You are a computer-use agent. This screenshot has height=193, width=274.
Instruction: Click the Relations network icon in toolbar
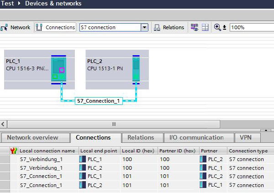click(x=157, y=27)
